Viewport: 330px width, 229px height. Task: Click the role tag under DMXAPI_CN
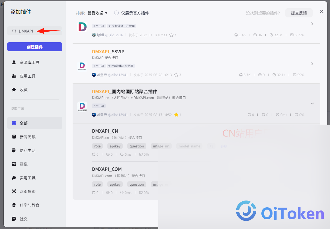[97, 146]
